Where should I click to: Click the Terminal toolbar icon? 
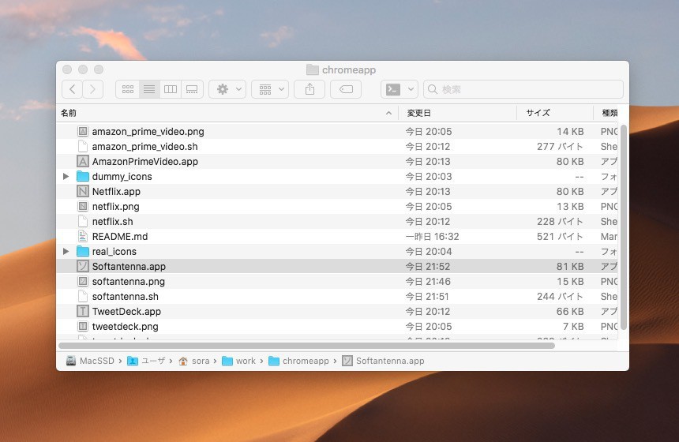400,89
